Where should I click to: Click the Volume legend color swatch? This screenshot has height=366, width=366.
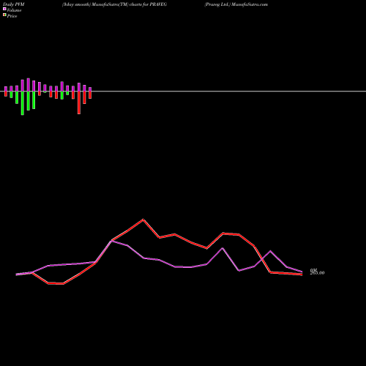pos(4,9)
